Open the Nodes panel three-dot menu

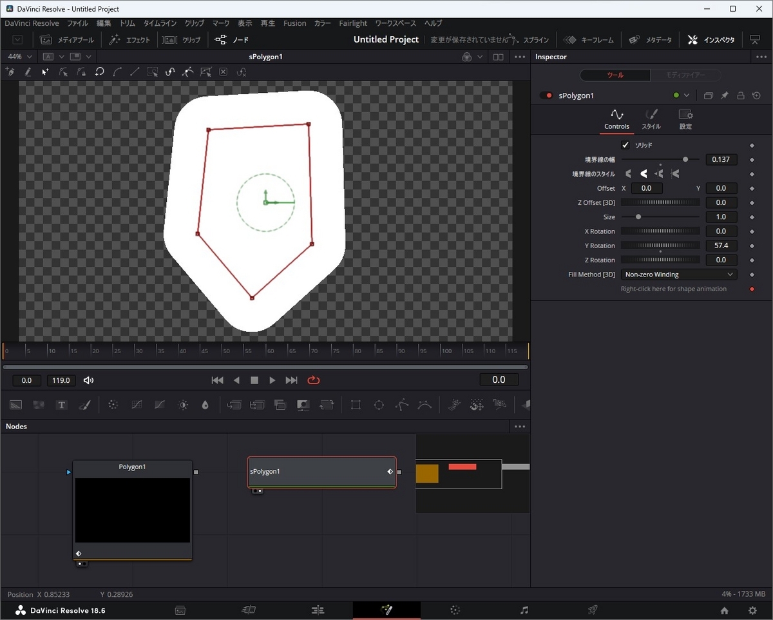point(520,426)
